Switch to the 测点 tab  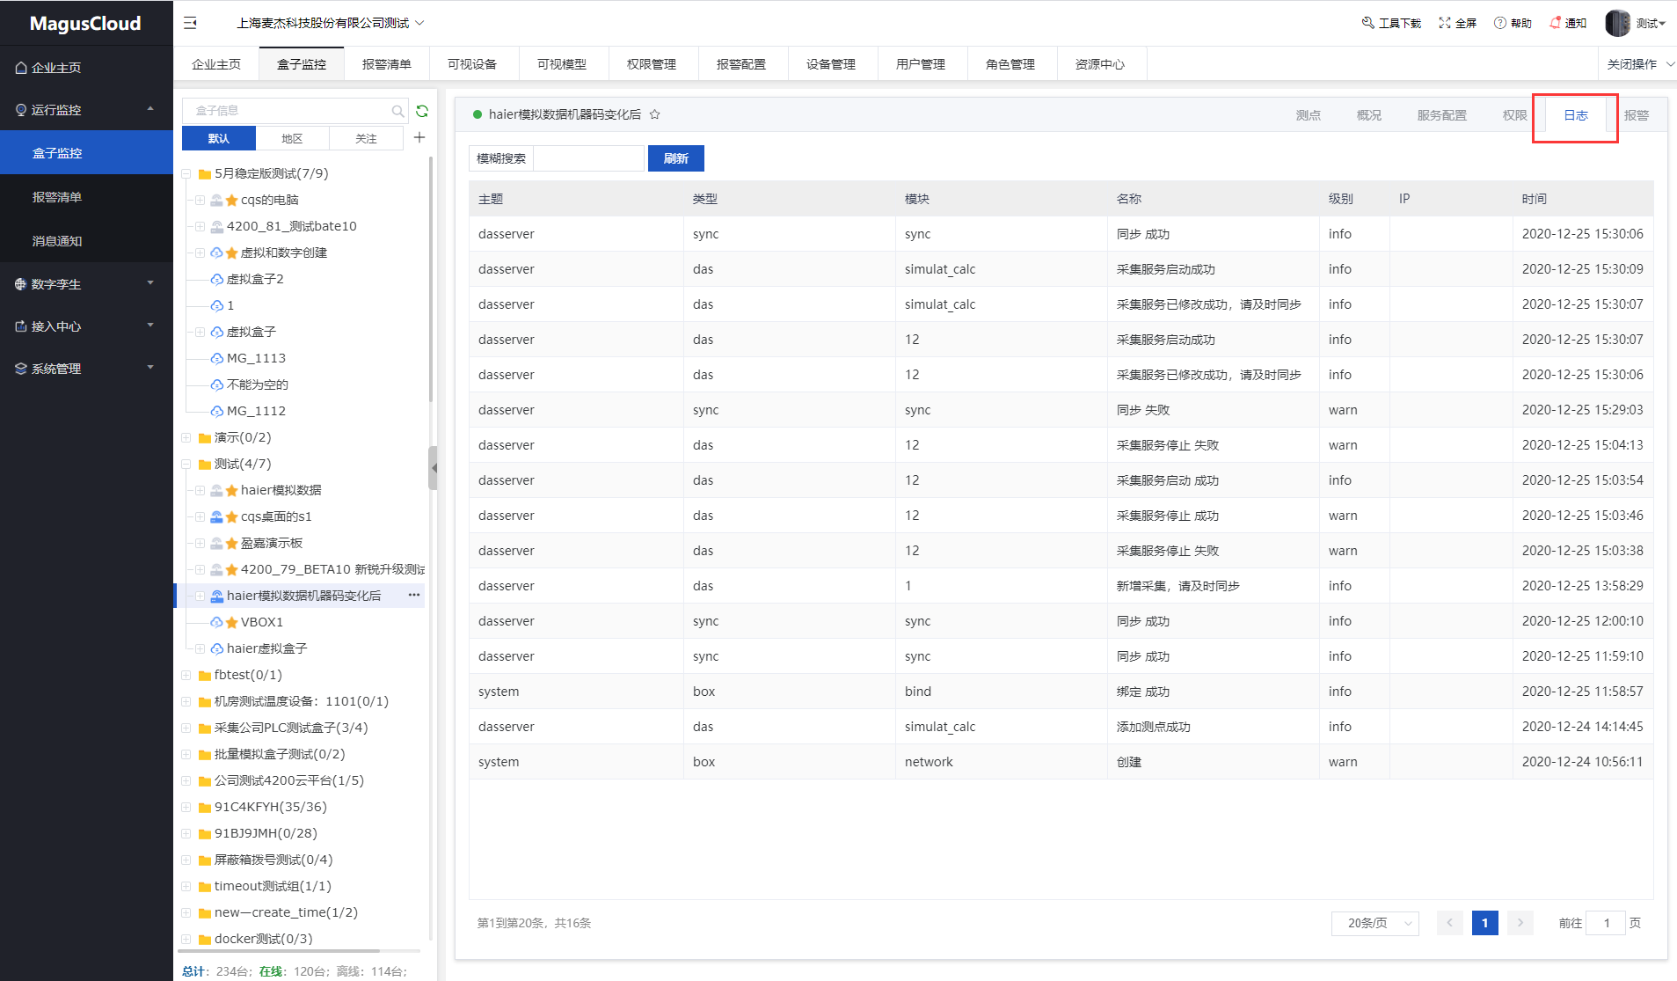coord(1309,115)
